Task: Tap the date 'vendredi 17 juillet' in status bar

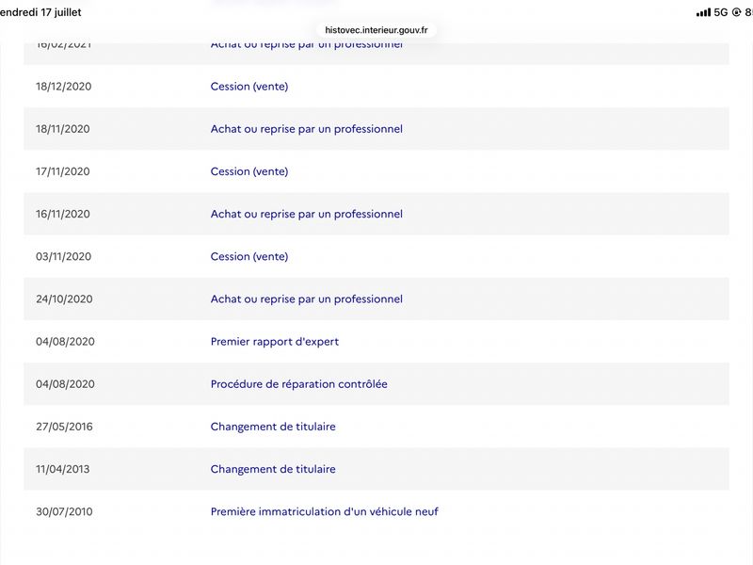Action: (40, 12)
